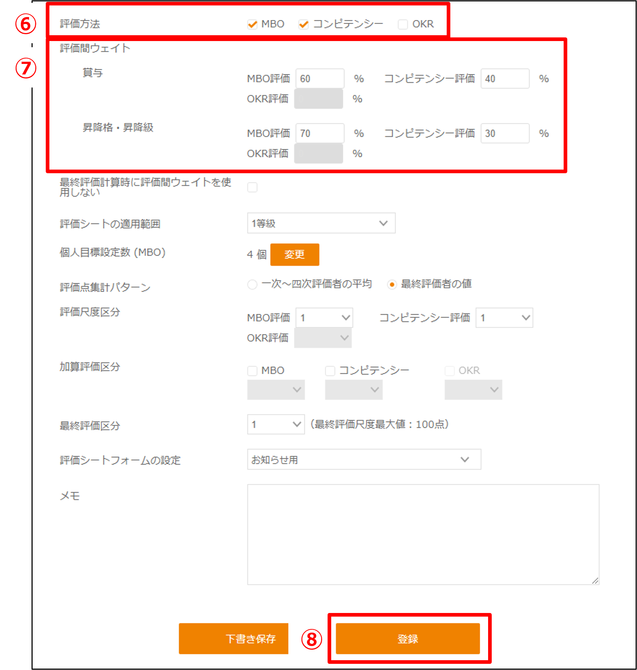The width and height of the screenshot is (637, 670).
Task: Click the 賞与 MBO評価 percentage field showing 60
Action: 319,78
